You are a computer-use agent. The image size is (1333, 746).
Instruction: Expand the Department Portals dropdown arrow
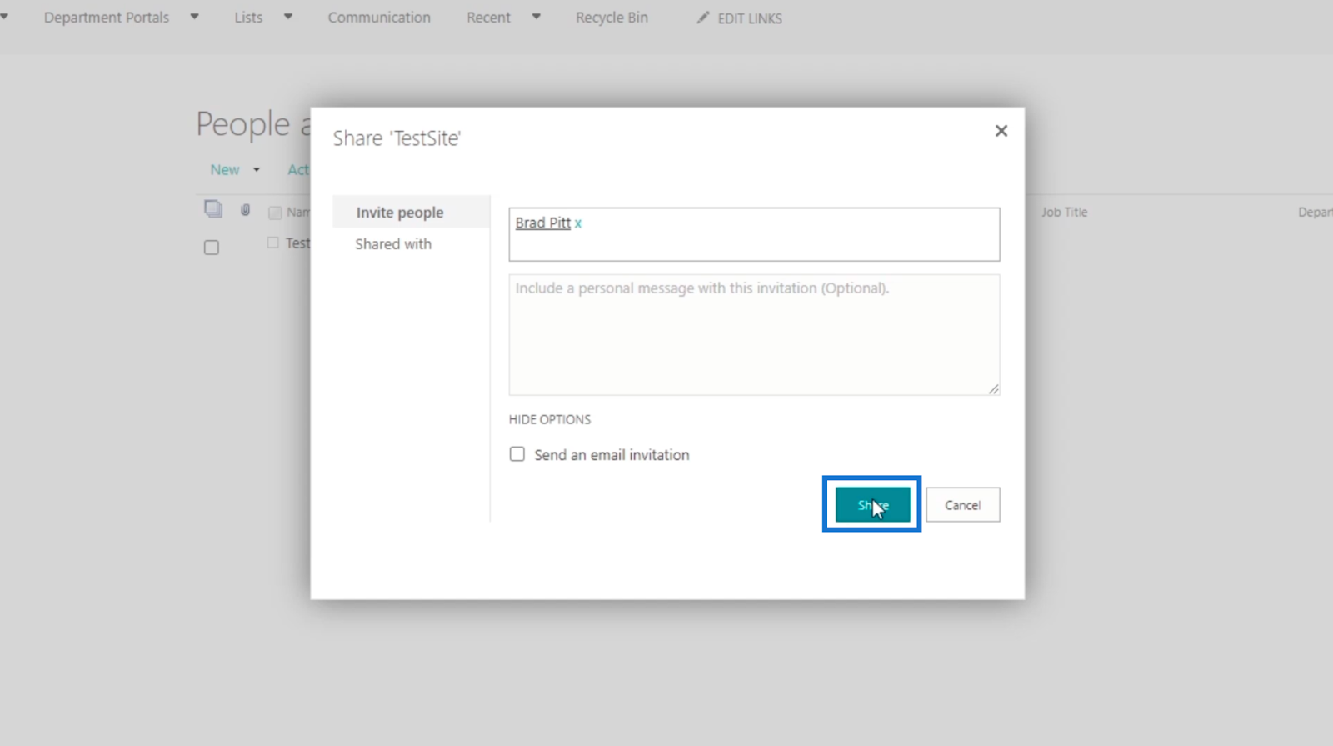coord(194,17)
